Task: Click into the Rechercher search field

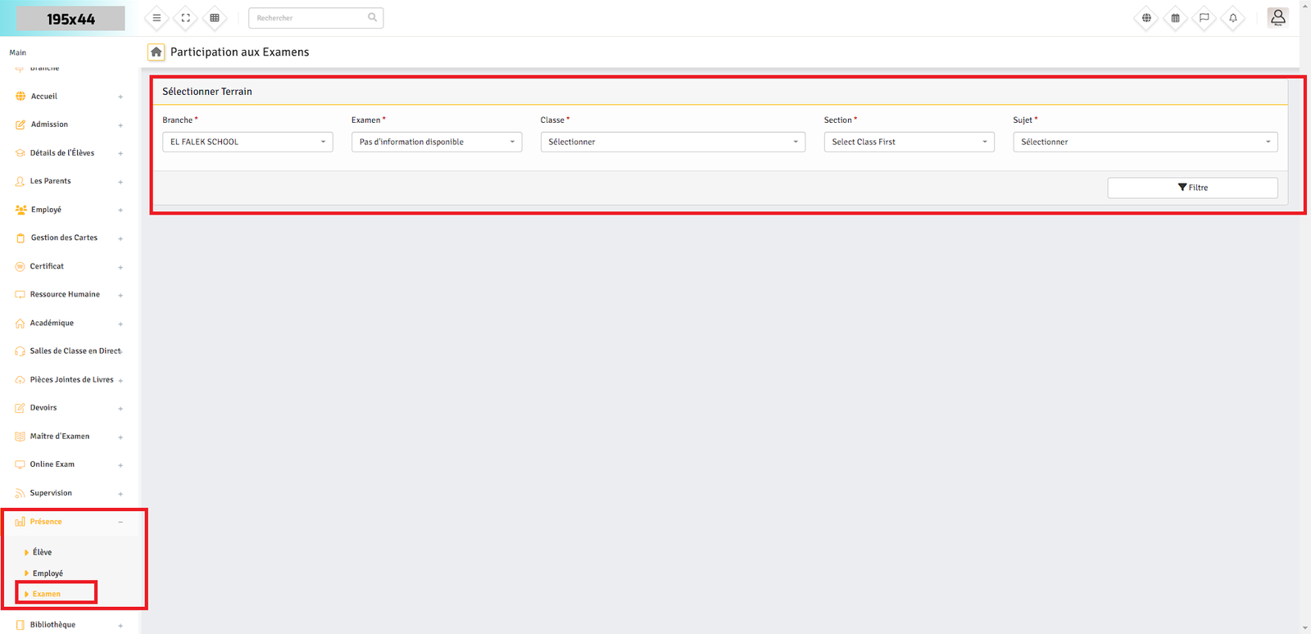Action: (x=307, y=18)
